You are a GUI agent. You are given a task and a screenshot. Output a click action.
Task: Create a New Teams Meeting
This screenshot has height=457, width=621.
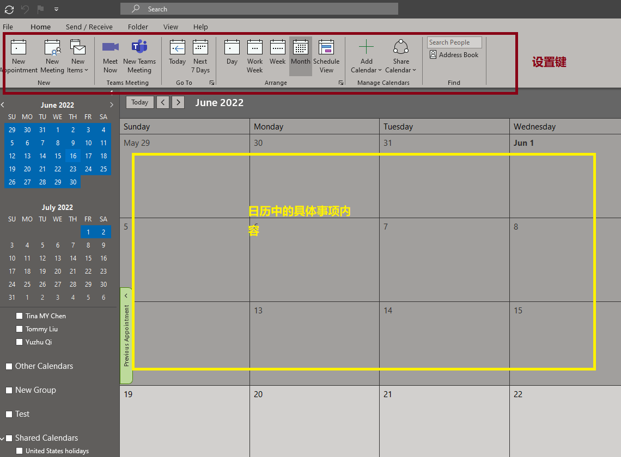(x=139, y=57)
